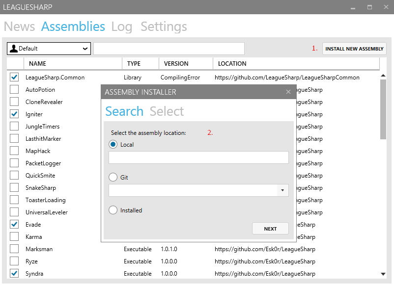Select the Karma row name
Viewport: 394px width, 285px height.
click(x=34, y=237)
